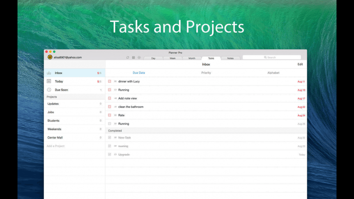Viewport: 354px width, 199px height.
Task: Select Inbox in the sidebar
Action: point(74,73)
